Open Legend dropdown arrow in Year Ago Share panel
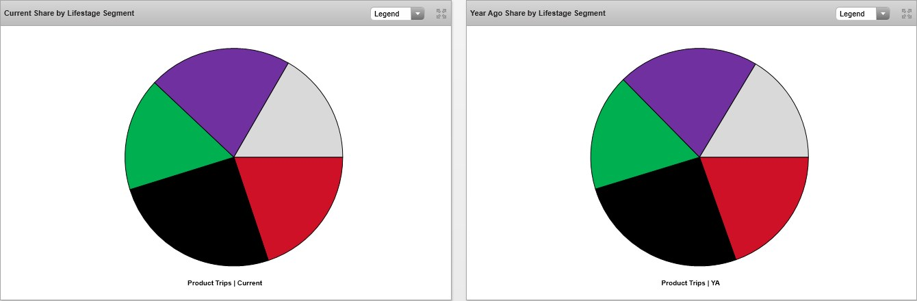This screenshot has width=917, height=301. [x=883, y=14]
